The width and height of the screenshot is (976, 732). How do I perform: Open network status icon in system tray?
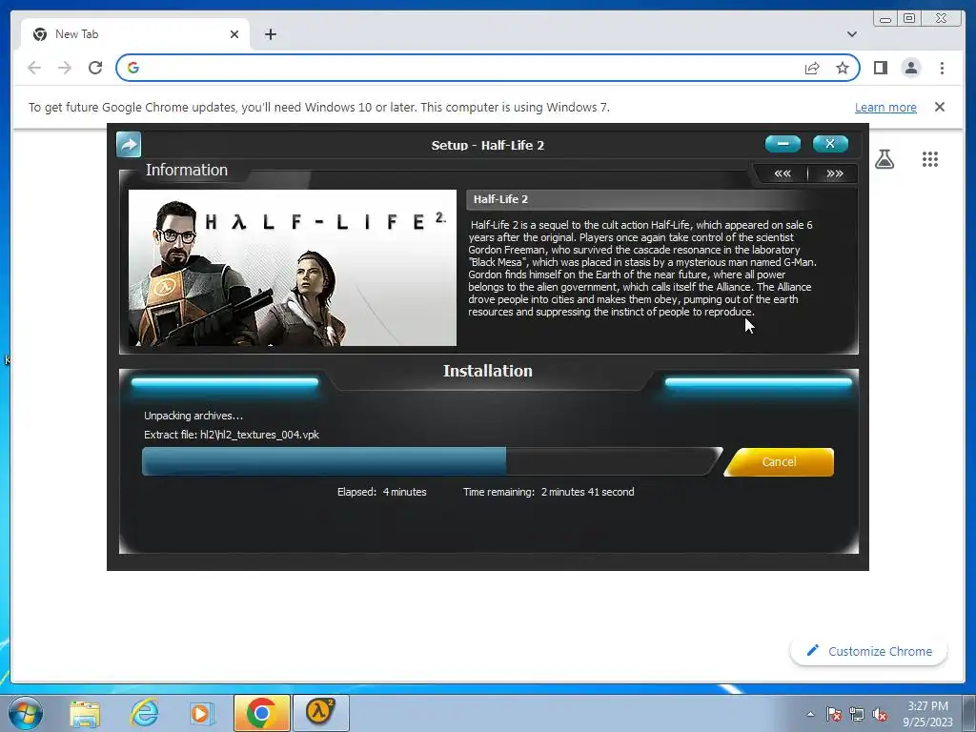coord(857,715)
